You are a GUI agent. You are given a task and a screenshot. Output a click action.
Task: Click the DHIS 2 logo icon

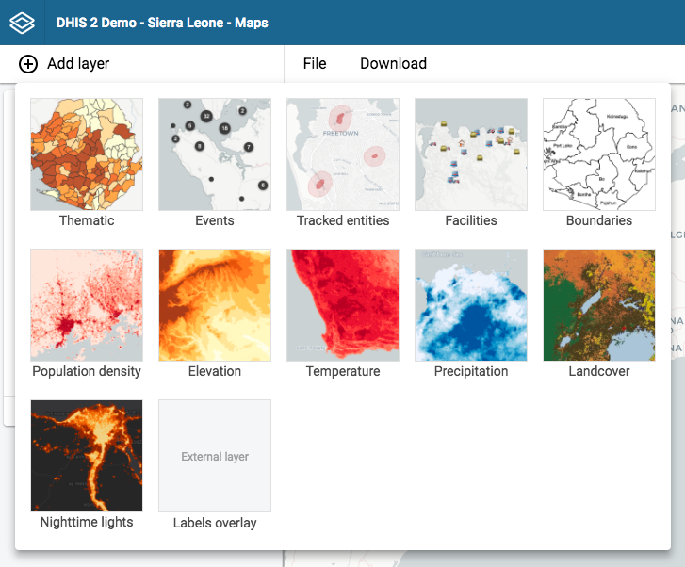click(22, 23)
